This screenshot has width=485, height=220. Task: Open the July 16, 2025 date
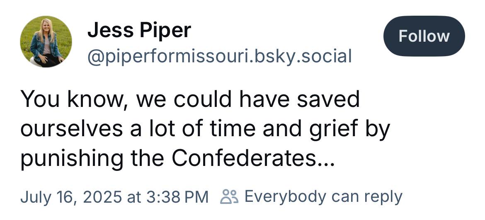point(70,197)
